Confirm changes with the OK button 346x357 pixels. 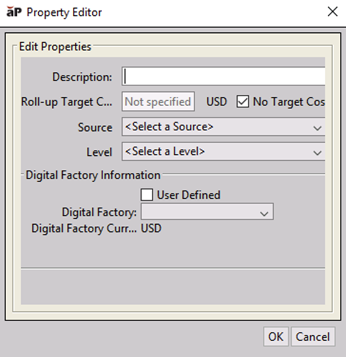pos(276,337)
